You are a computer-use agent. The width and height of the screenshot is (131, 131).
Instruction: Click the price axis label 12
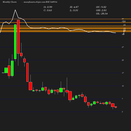coord(123,86)
